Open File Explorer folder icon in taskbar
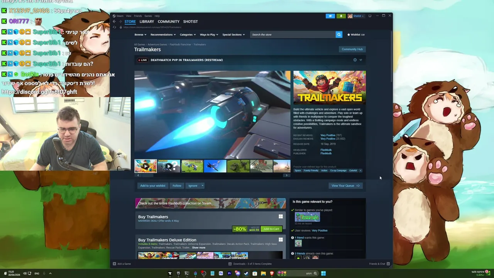The height and width of the screenshot is (278, 494). [263, 273]
